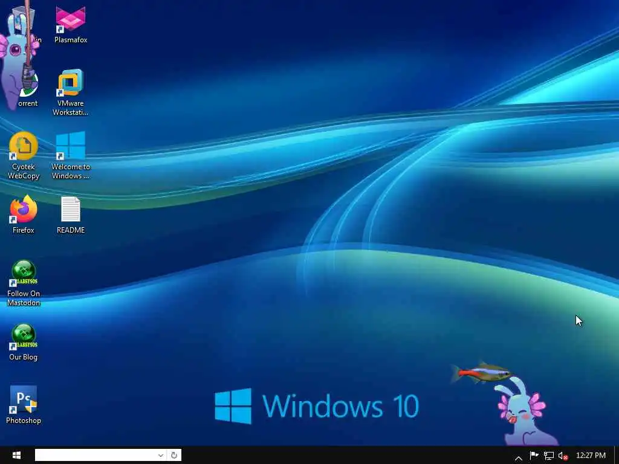Viewport: 619px width, 464px height.
Task: Select the Firefox desktop icon
Action: pyautogui.click(x=24, y=214)
